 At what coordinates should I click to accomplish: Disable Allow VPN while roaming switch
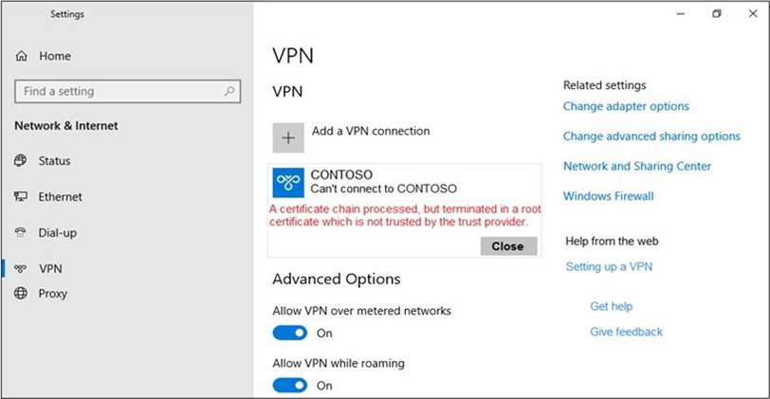pos(290,385)
